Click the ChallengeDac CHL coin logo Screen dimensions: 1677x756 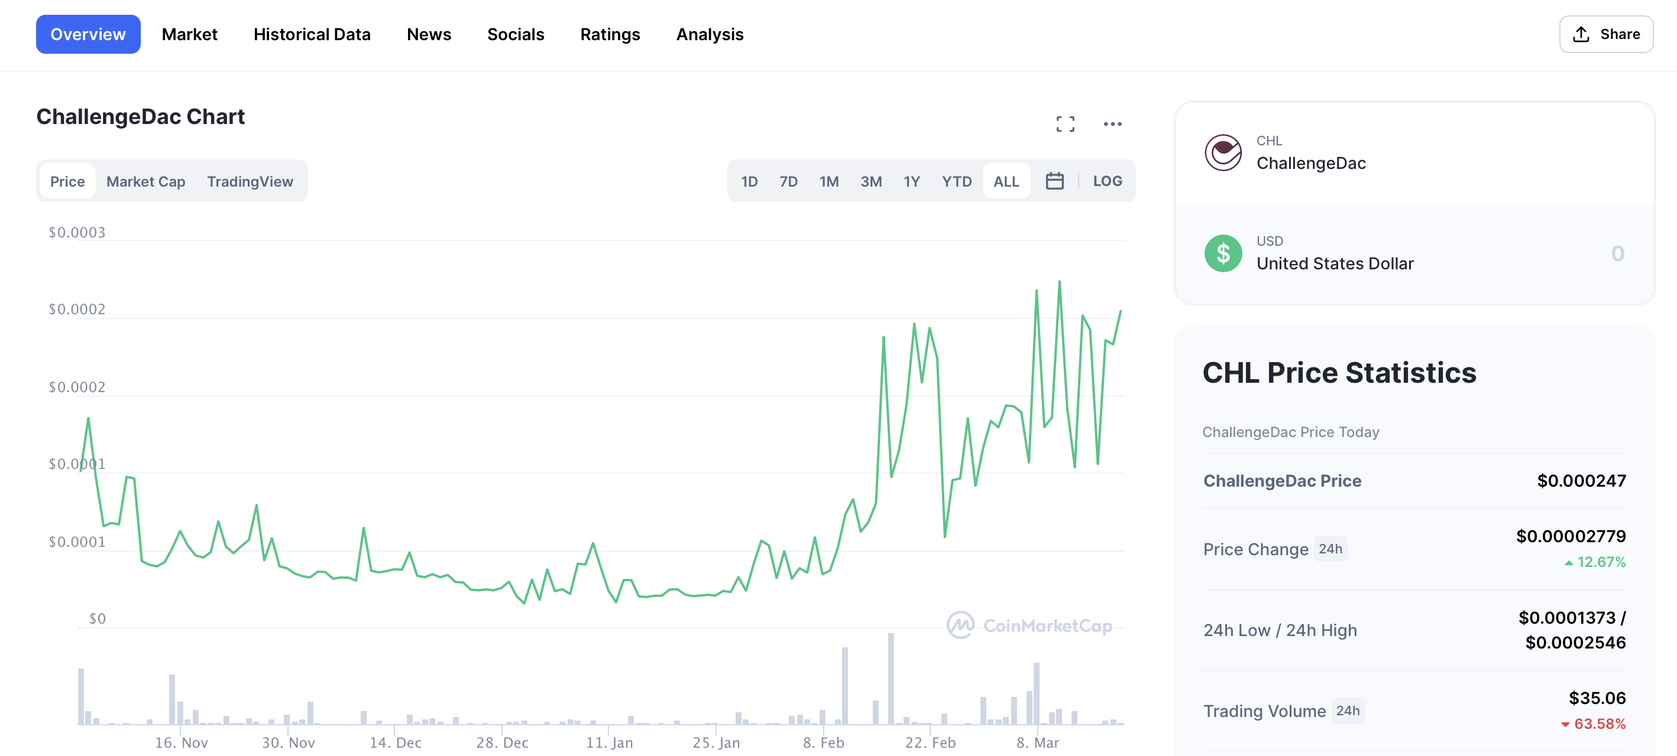1223,153
